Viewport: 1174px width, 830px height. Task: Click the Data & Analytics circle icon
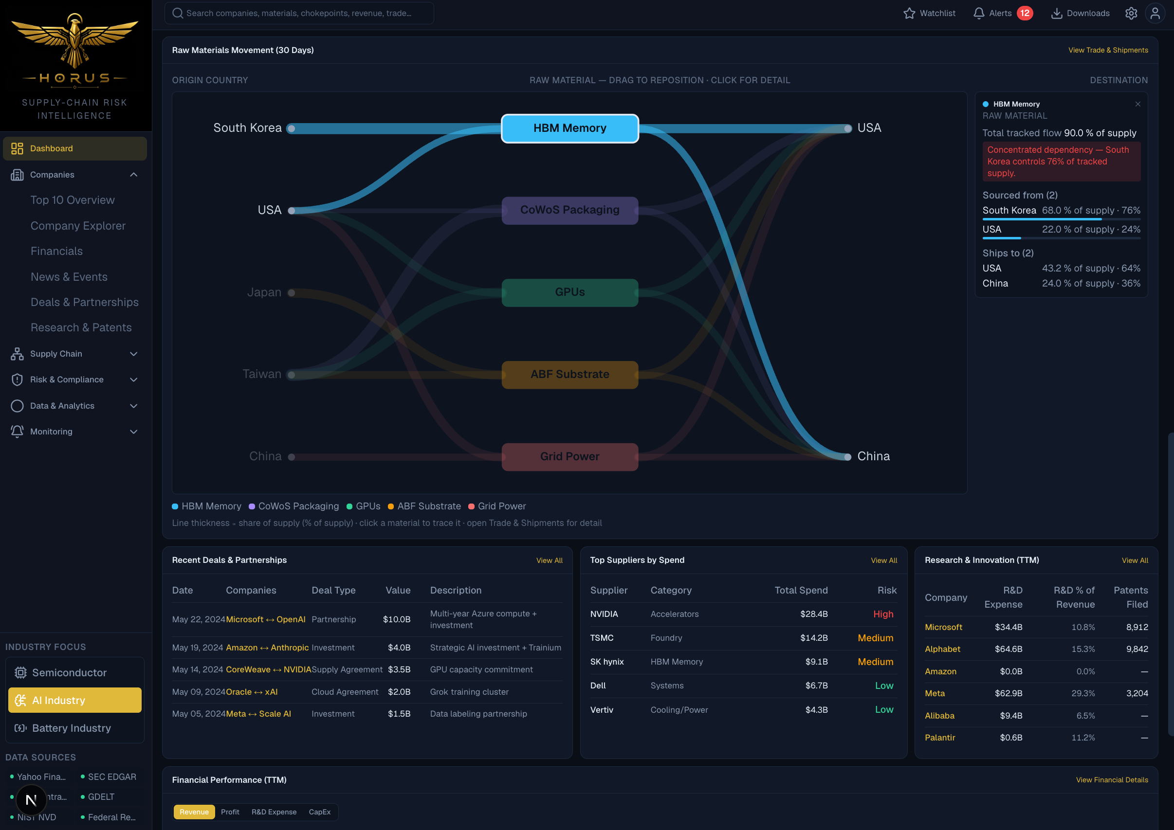18,406
